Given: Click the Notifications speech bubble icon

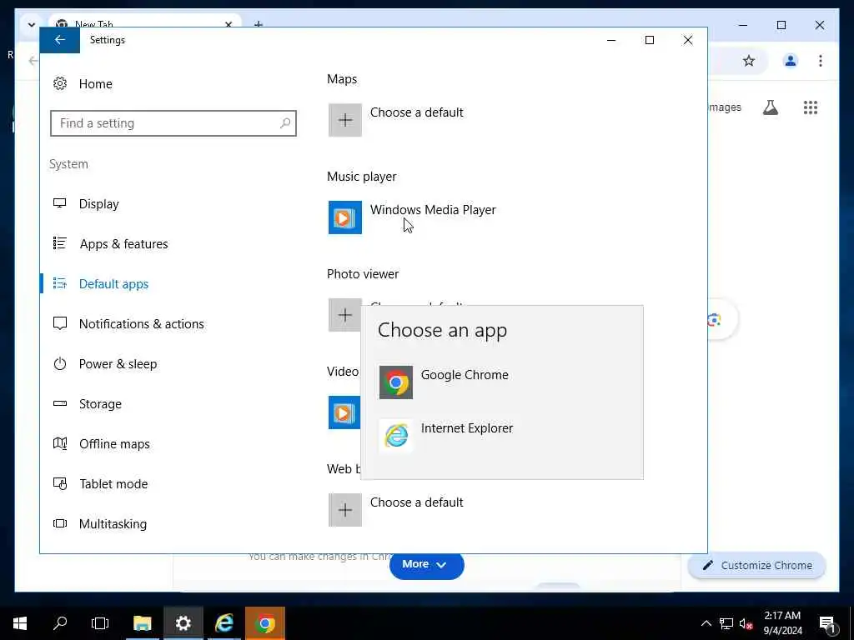Looking at the screenshot, I should 60,323.
